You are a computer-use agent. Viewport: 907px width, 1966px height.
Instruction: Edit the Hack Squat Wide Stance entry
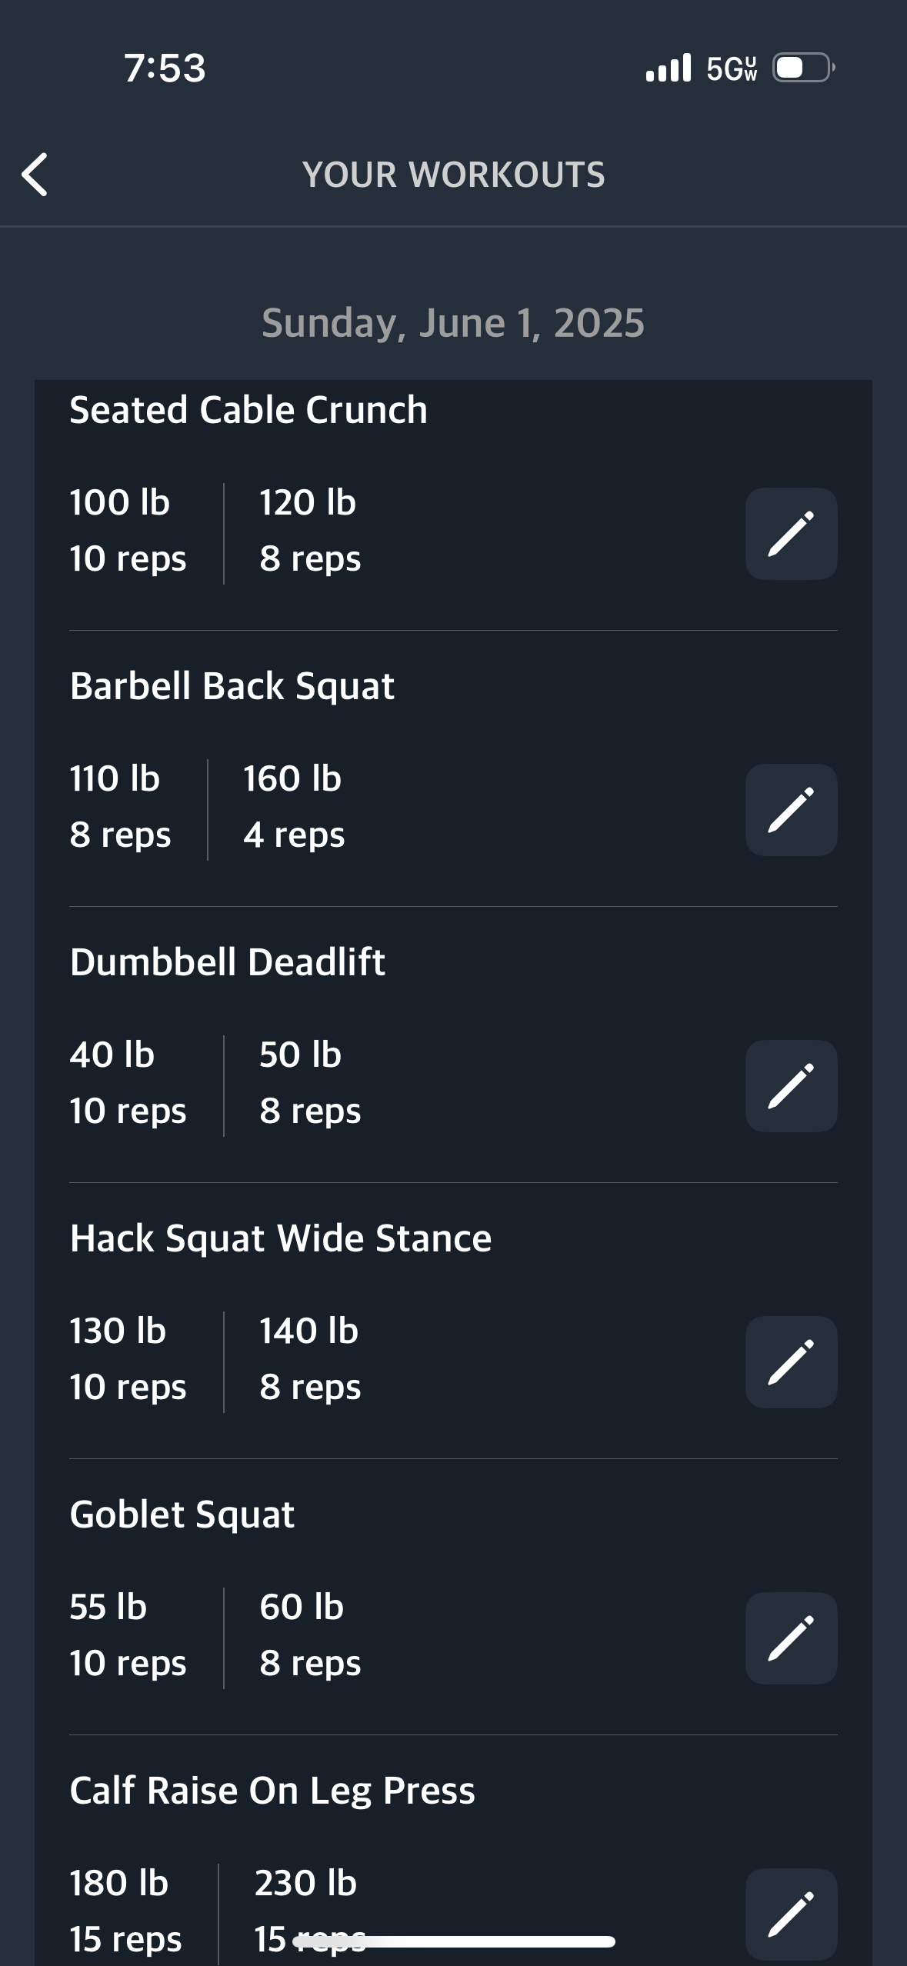pos(791,1362)
